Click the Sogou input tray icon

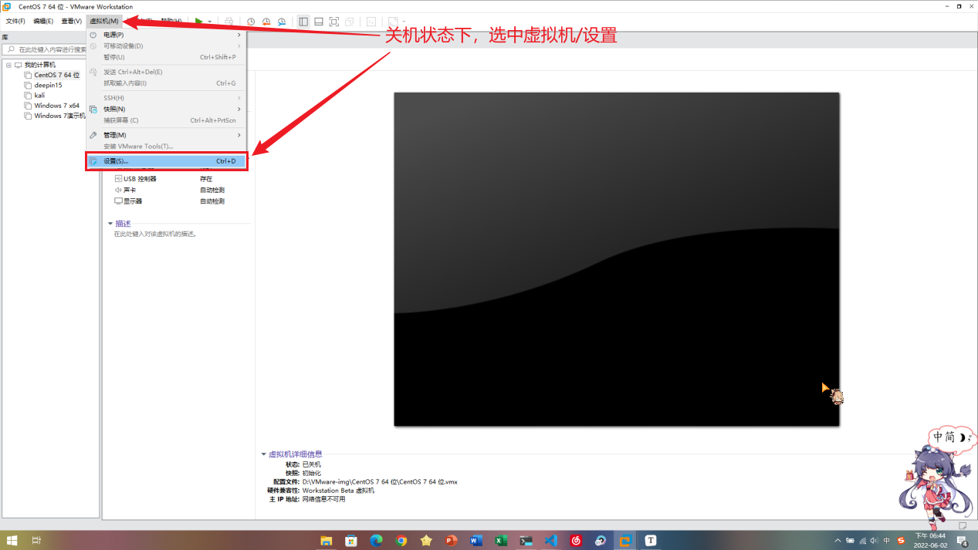[901, 541]
